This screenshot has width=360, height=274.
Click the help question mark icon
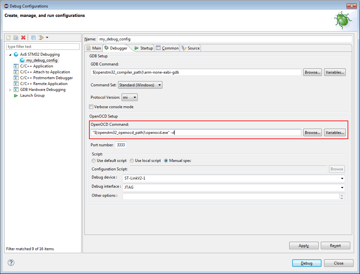coord(11,263)
